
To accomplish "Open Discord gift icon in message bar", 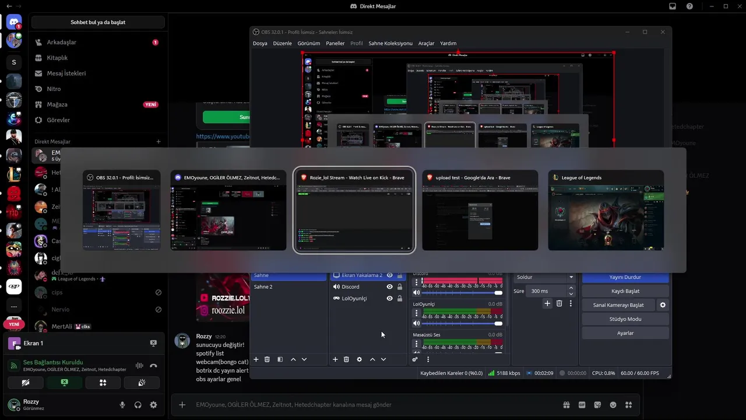I will [x=566, y=405].
